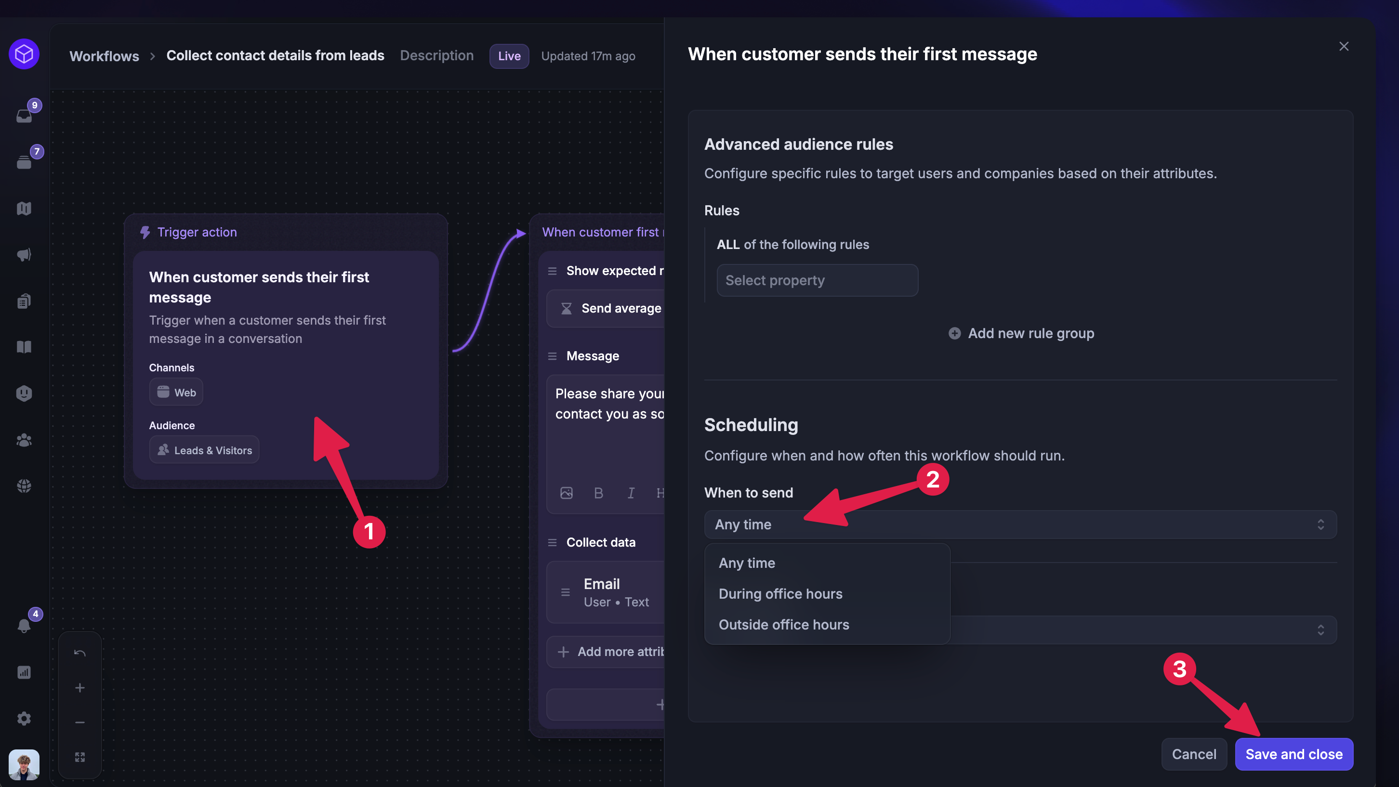Open the contacts people icon

point(24,439)
